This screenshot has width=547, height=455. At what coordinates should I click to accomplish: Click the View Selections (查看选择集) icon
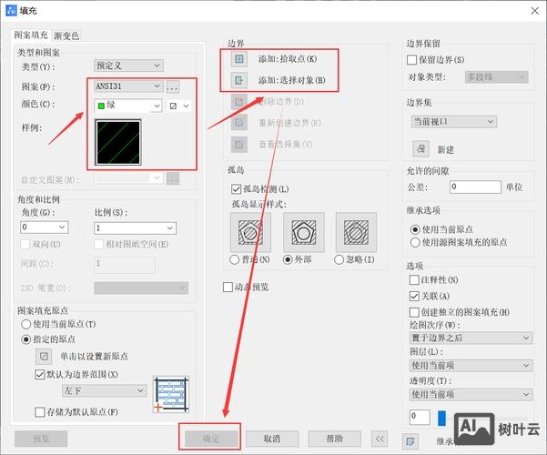[239, 144]
